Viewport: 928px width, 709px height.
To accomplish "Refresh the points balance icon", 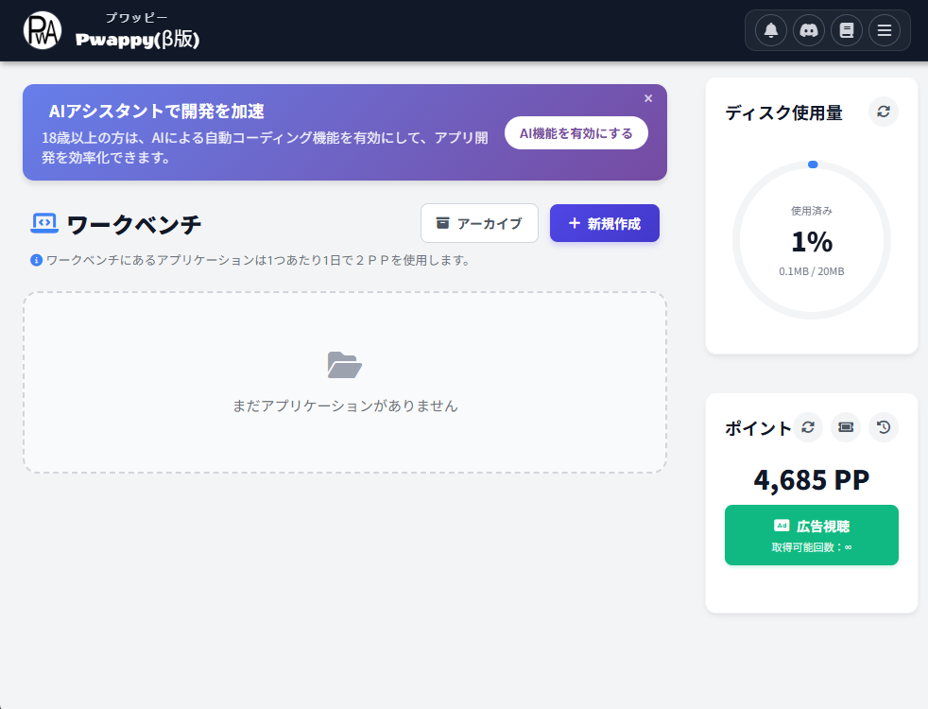I will pyautogui.click(x=808, y=426).
